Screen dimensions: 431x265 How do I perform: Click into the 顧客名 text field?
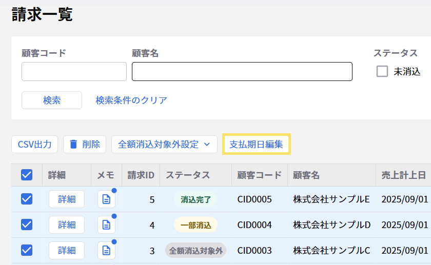click(x=242, y=72)
